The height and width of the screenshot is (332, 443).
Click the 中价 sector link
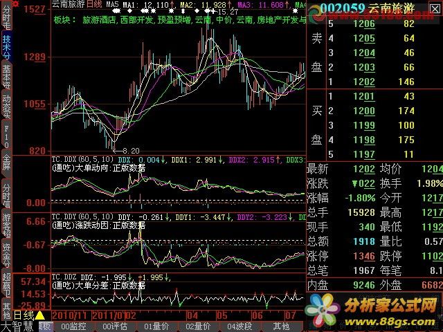(224, 20)
